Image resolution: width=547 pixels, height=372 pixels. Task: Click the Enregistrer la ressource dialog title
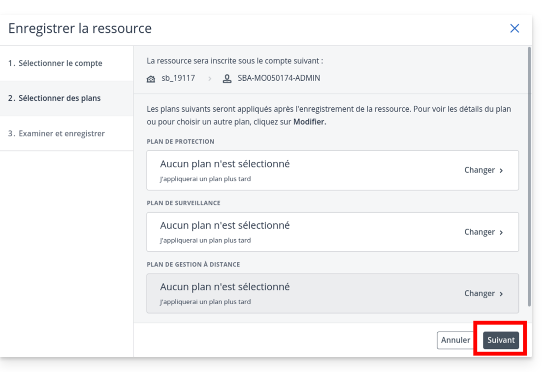tap(80, 29)
